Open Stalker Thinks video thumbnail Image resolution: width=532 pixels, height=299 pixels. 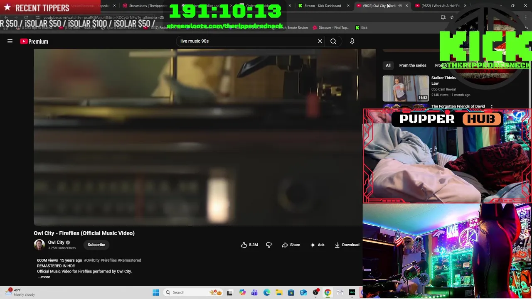(x=406, y=88)
